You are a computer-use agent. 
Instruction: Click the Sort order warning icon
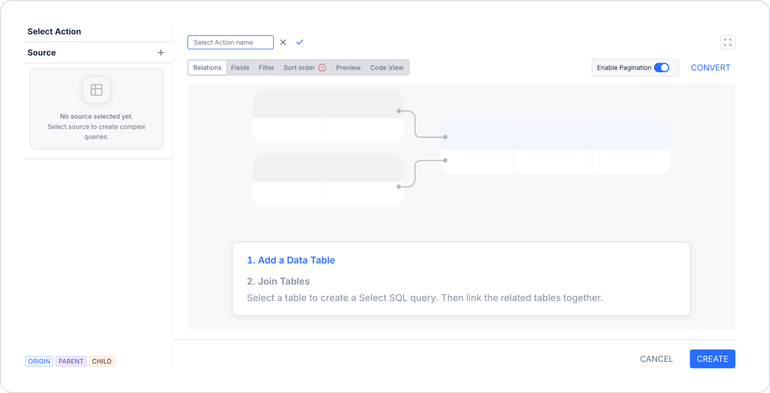click(x=322, y=68)
